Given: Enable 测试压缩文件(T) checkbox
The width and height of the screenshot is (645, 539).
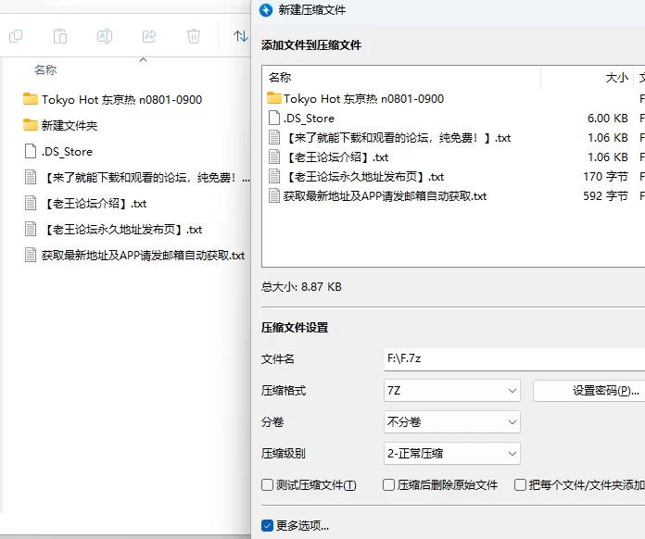Looking at the screenshot, I should (x=268, y=484).
